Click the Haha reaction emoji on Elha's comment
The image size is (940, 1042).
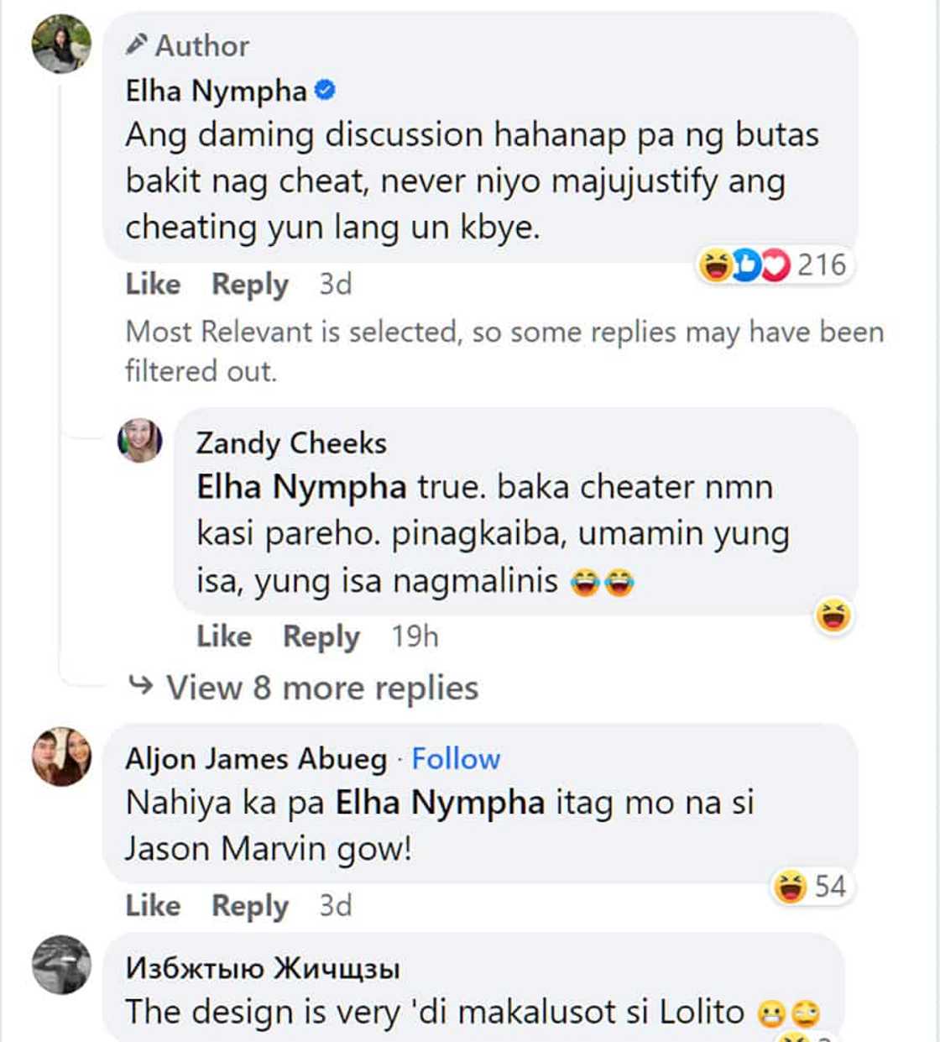pyautogui.click(x=714, y=264)
